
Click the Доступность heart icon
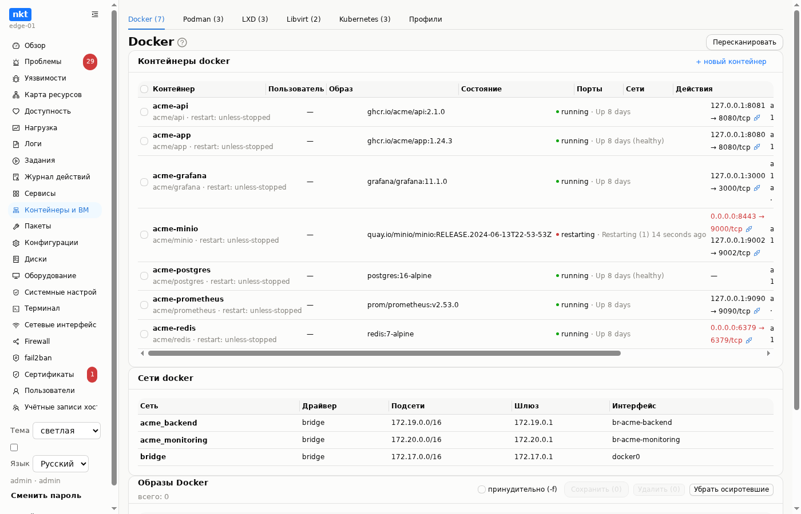pos(16,111)
